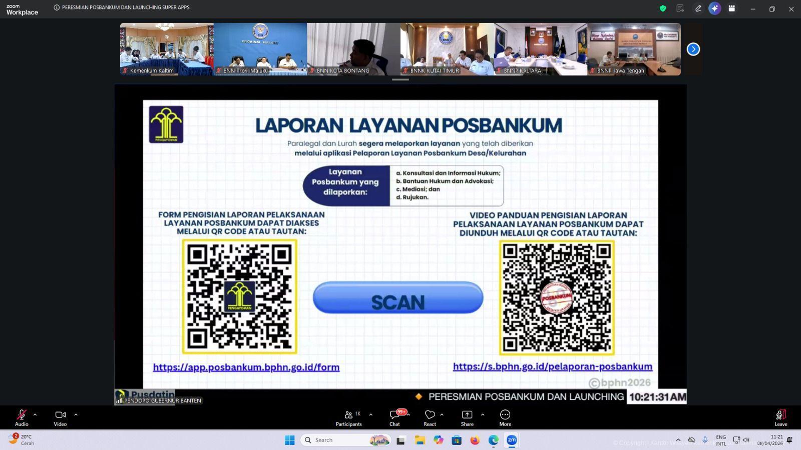Screen dimensions: 801x450
Task: Open the volume slider from the system tray
Action: coord(747,440)
